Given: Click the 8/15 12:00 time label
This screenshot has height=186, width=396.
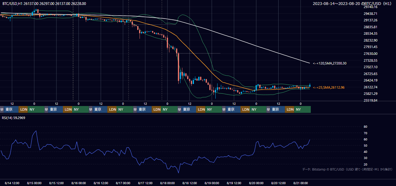Looking at the screenshot, I should [56, 183].
